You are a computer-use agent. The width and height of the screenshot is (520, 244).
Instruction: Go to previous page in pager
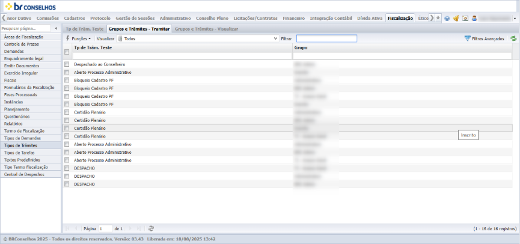(x=76, y=228)
